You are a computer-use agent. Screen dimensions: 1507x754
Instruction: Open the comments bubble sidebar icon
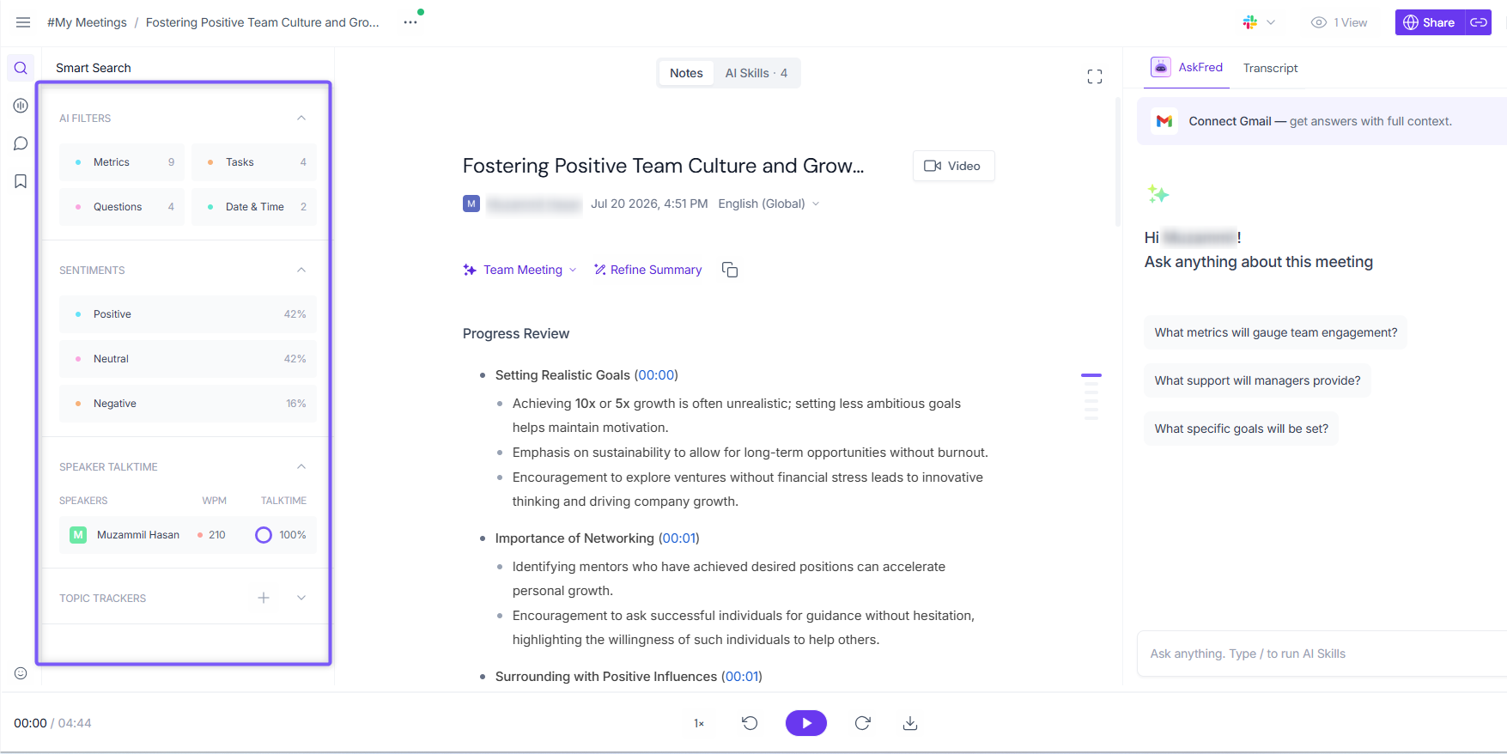21,143
